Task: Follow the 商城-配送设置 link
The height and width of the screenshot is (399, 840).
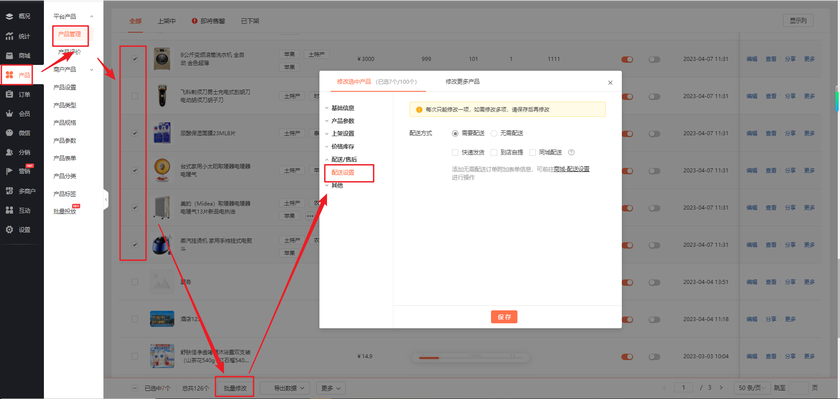Action: [571, 169]
